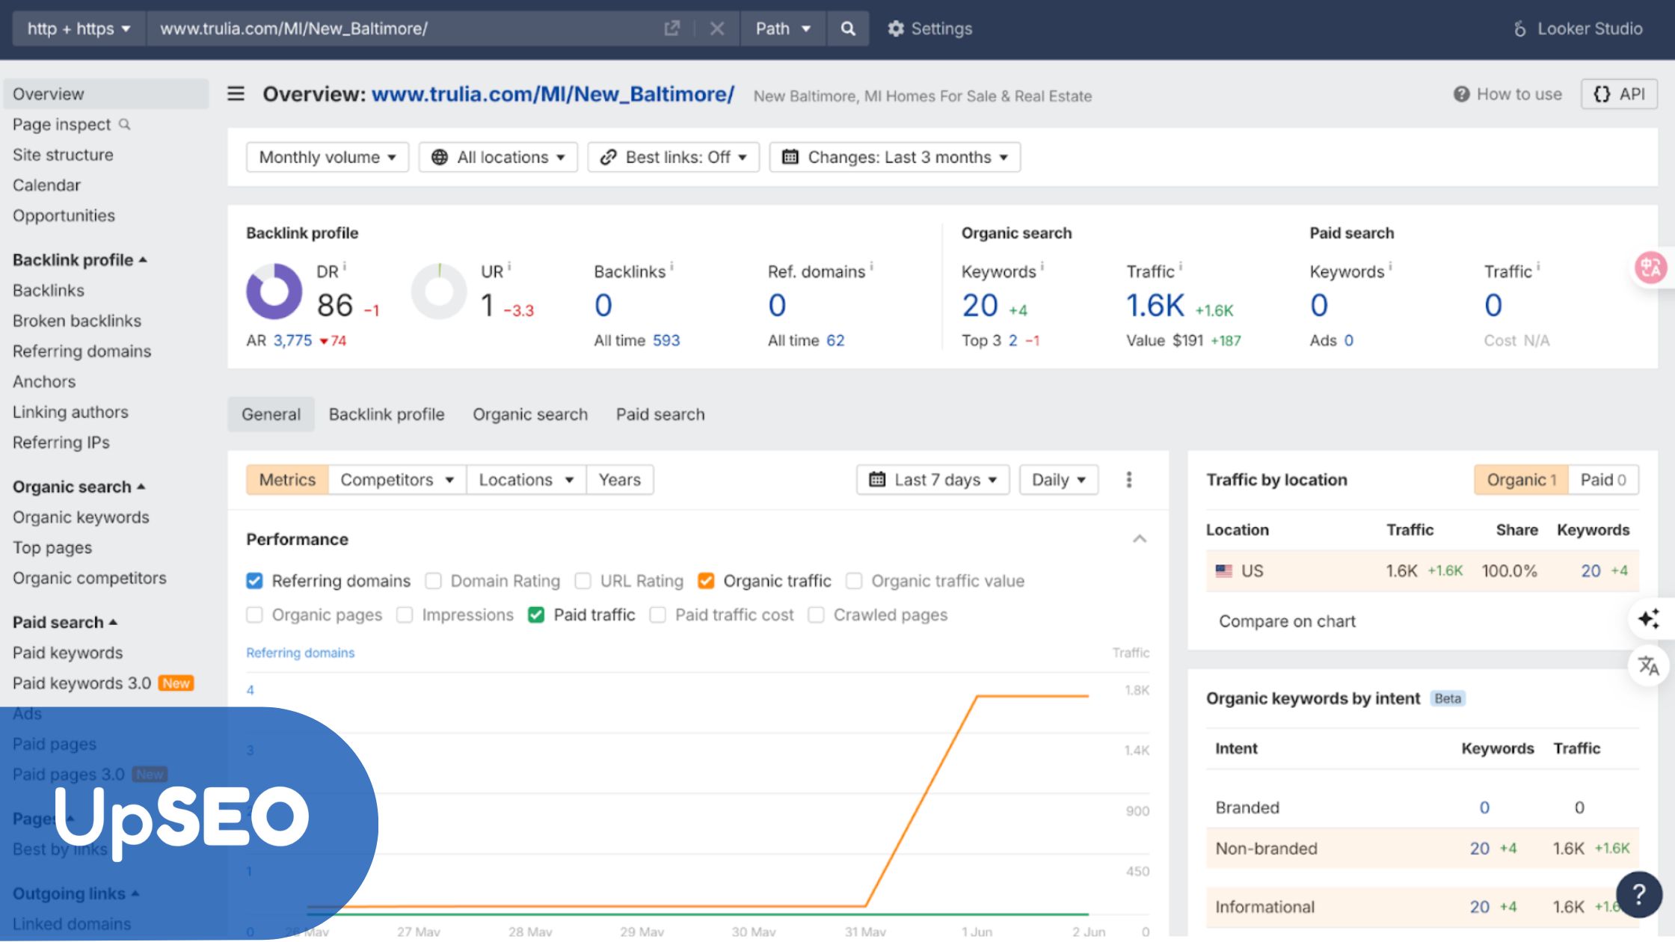The height and width of the screenshot is (942, 1675).
Task: Enable Paid traffic cost checkbox
Action: click(x=657, y=615)
